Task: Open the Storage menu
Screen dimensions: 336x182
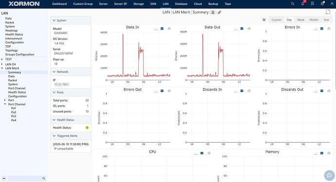Action: 138,4
